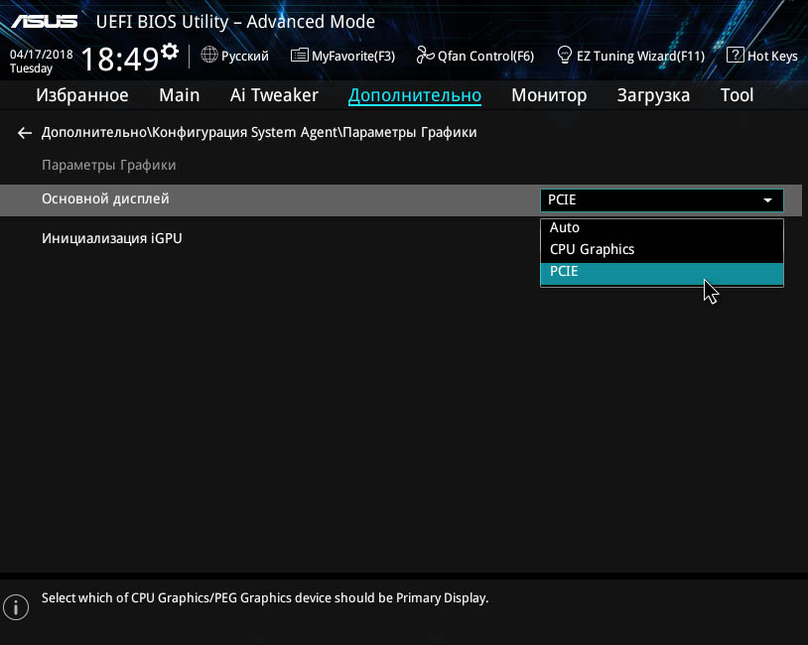
Task: Choose Auto in the dropdown list
Action: 662,227
